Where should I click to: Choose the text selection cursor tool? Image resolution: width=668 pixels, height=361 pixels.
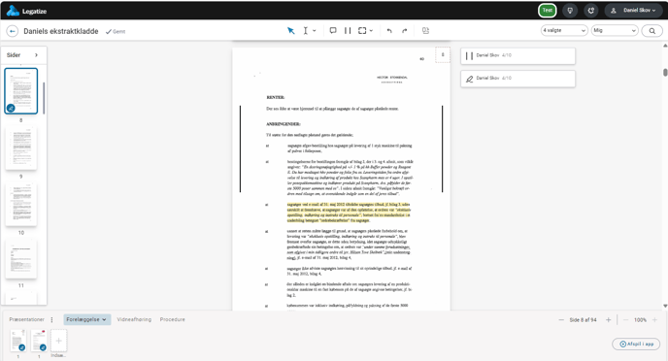306,31
